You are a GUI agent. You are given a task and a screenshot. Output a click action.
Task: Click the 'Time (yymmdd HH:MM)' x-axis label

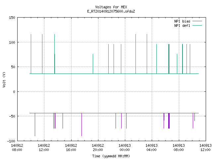click(111, 156)
